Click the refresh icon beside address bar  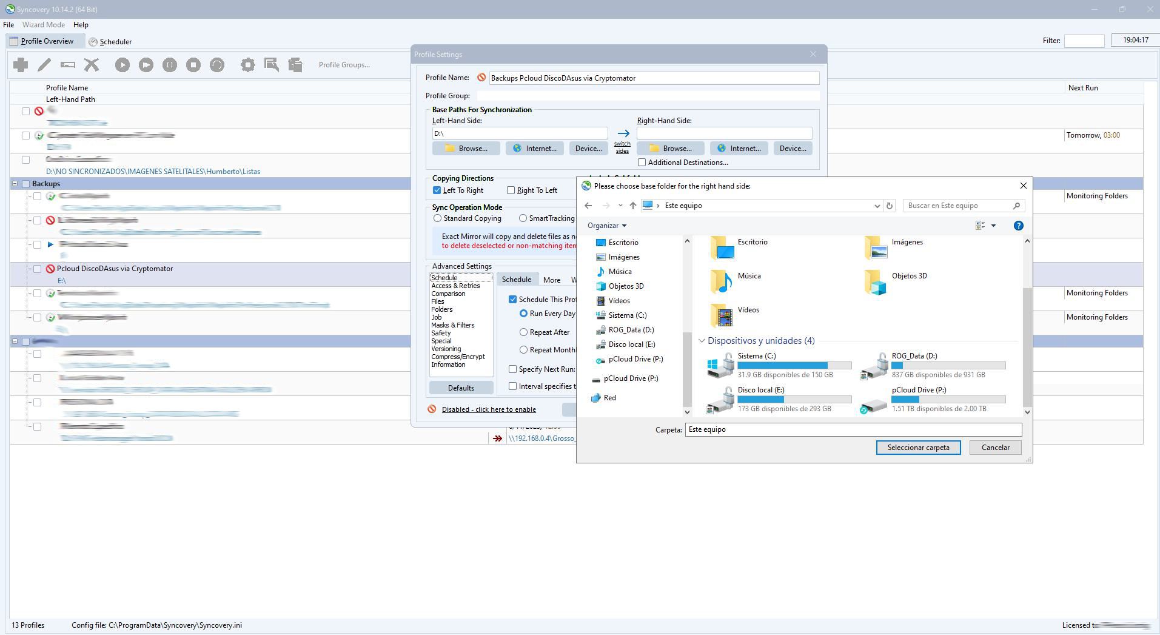pyautogui.click(x=890, y=206)
